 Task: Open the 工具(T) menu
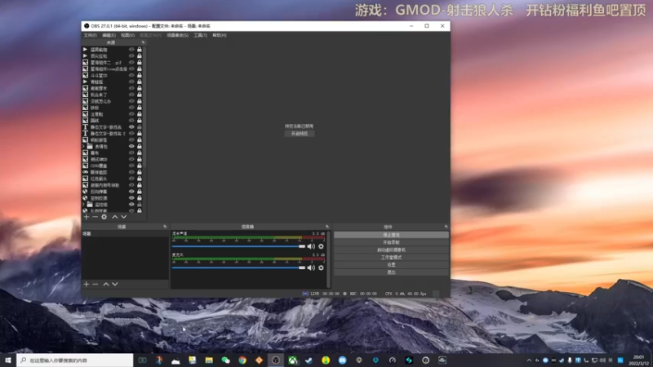point(200,35)
